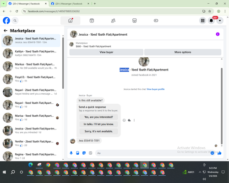Open the notifications bell icon
229x183 pixels.
tap(211, 21)
